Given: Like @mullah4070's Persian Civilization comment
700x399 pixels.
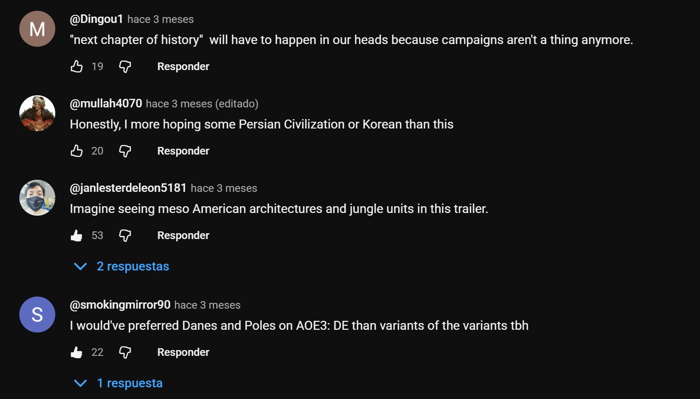Looking at the screenshot, I should (77, 151).
